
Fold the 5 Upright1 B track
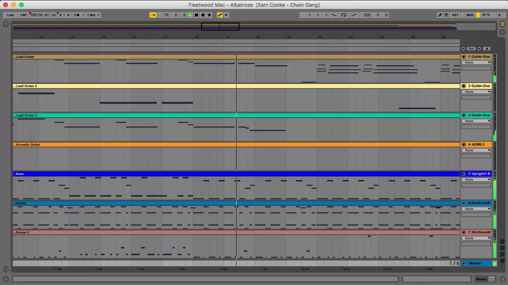[464, 174]
